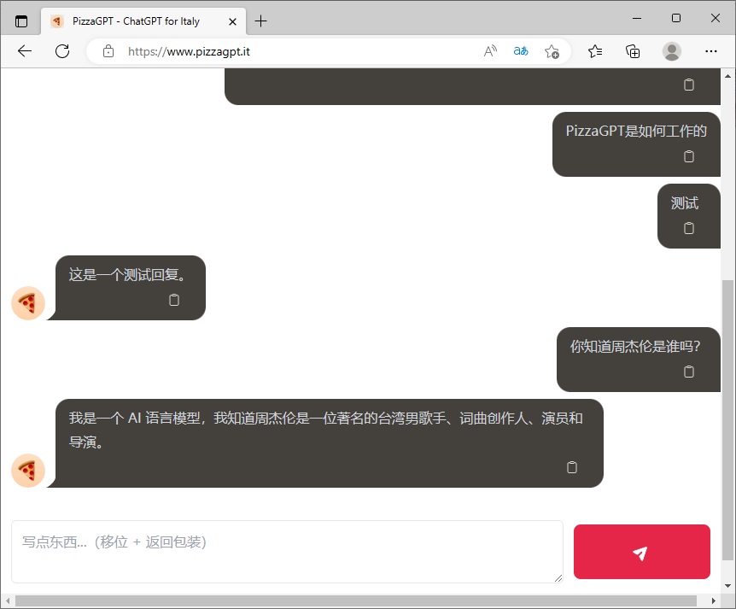736x609 pixels.
Task: Go back to the previous page
Action: pyautogui.click(x=25, y=51)
